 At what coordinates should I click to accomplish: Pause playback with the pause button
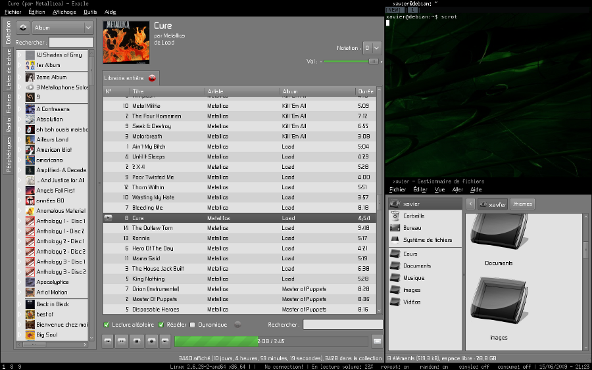pos(122,341)
